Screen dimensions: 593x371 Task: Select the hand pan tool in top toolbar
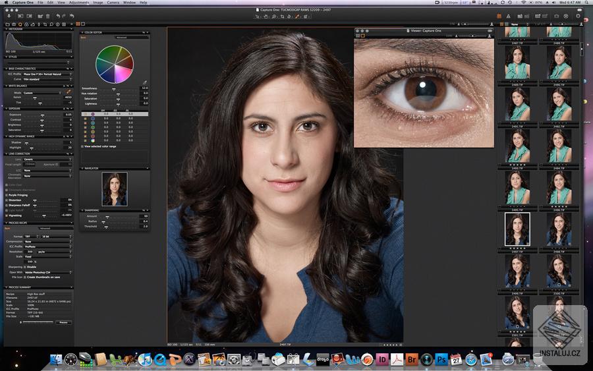pos(266,16)
